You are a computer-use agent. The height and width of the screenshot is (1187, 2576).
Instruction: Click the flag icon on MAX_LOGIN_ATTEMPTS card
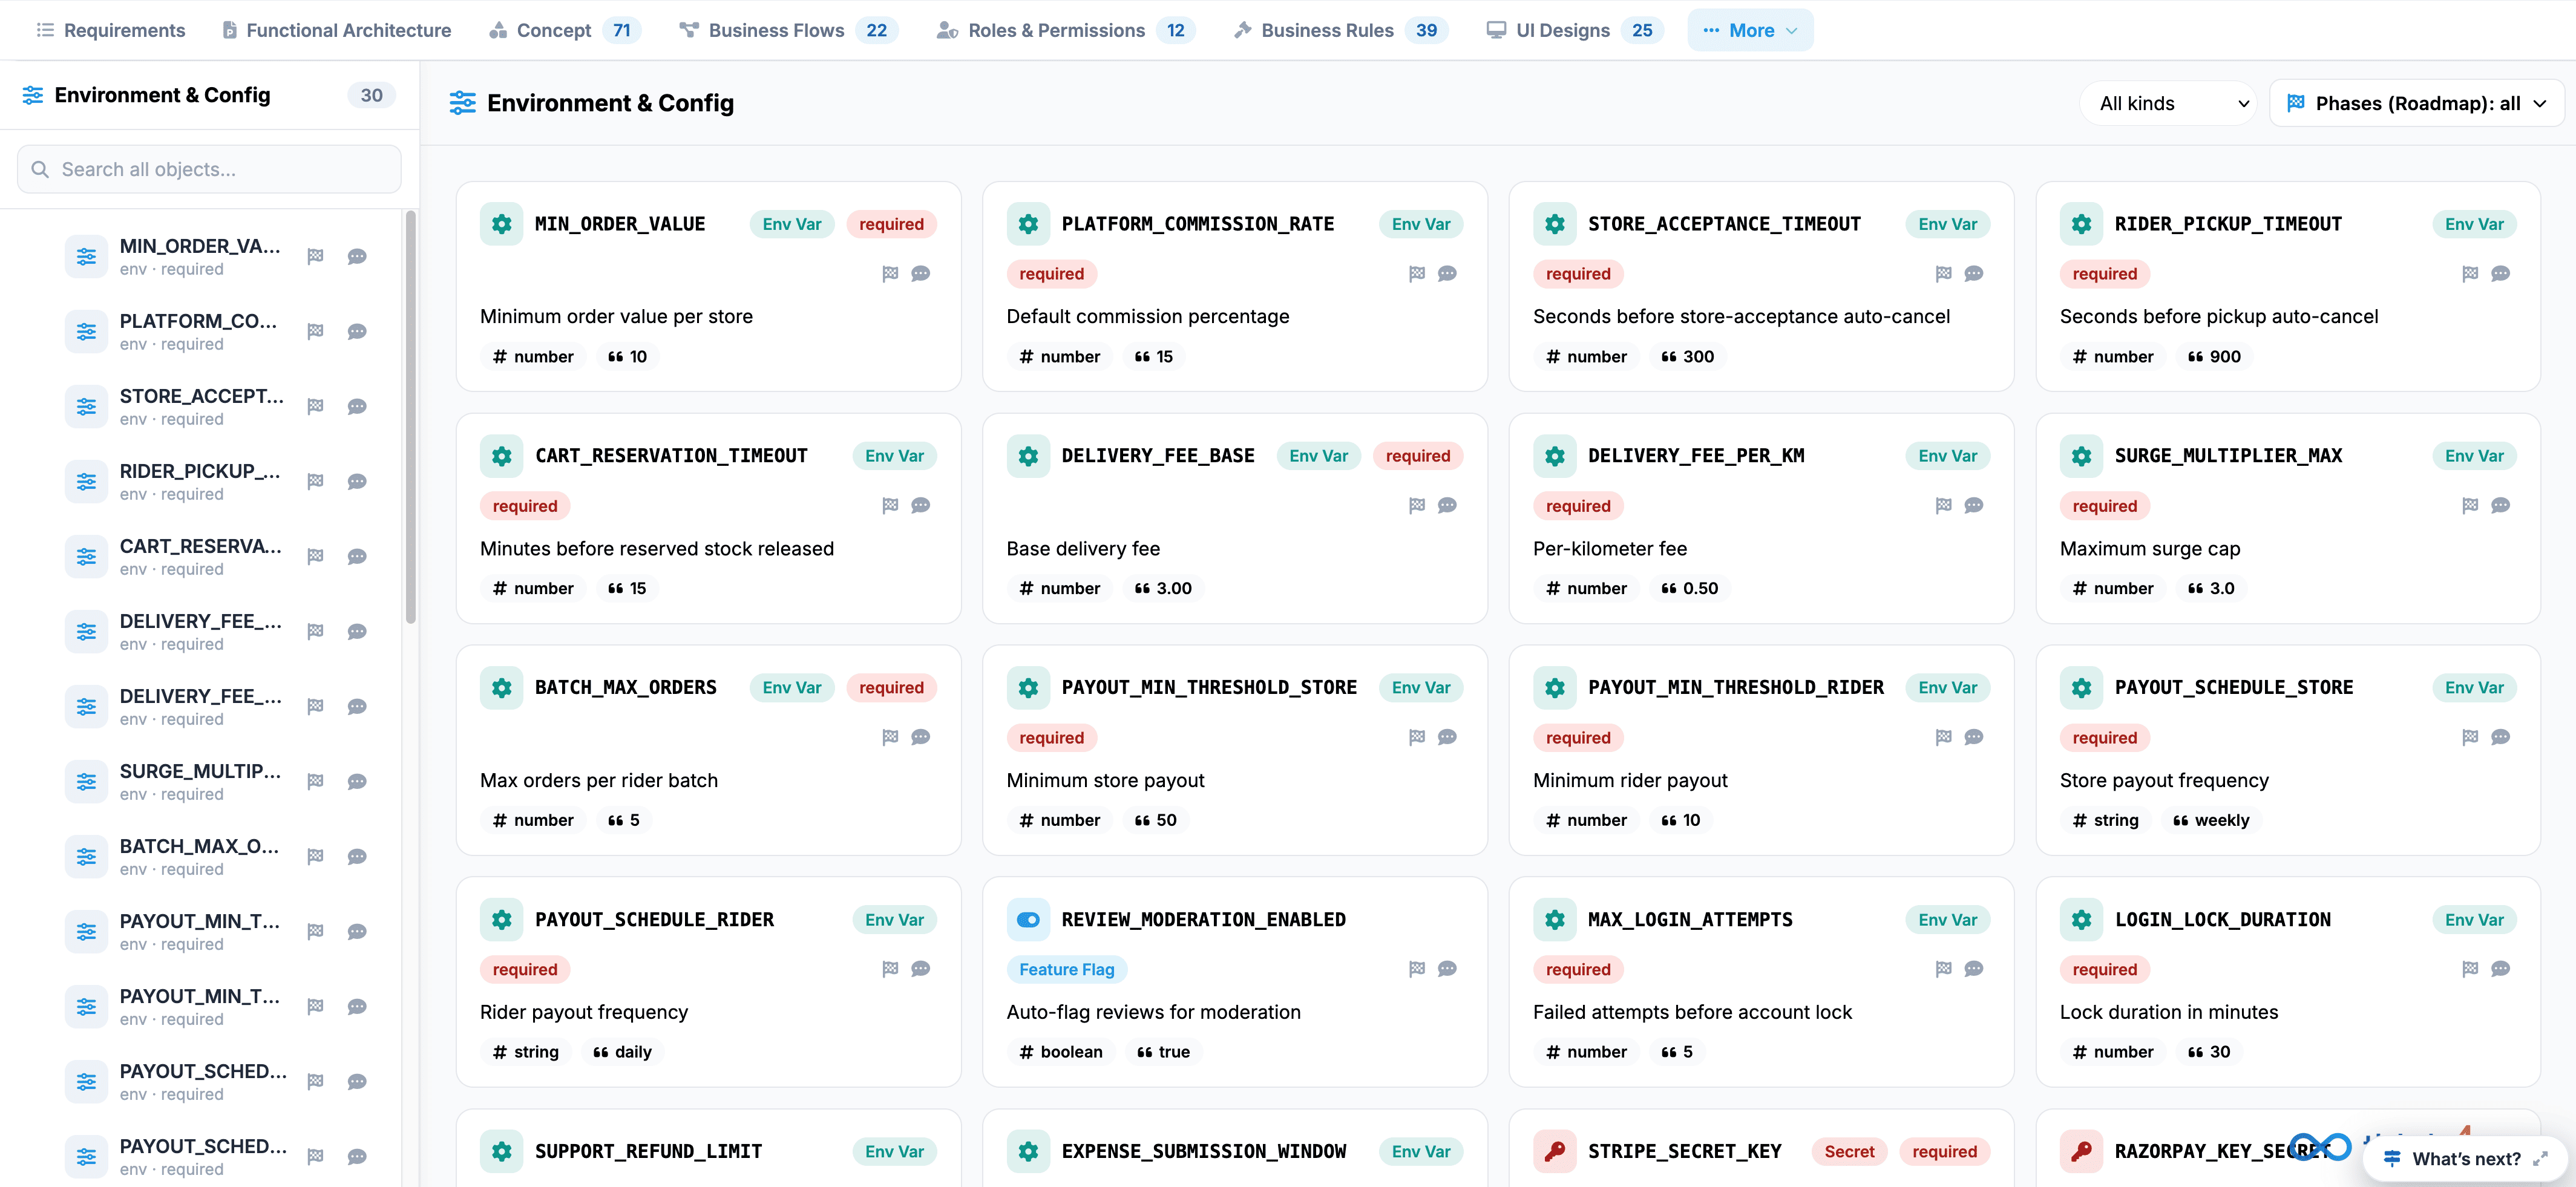pyautogui.click(x=1943, y=969)
